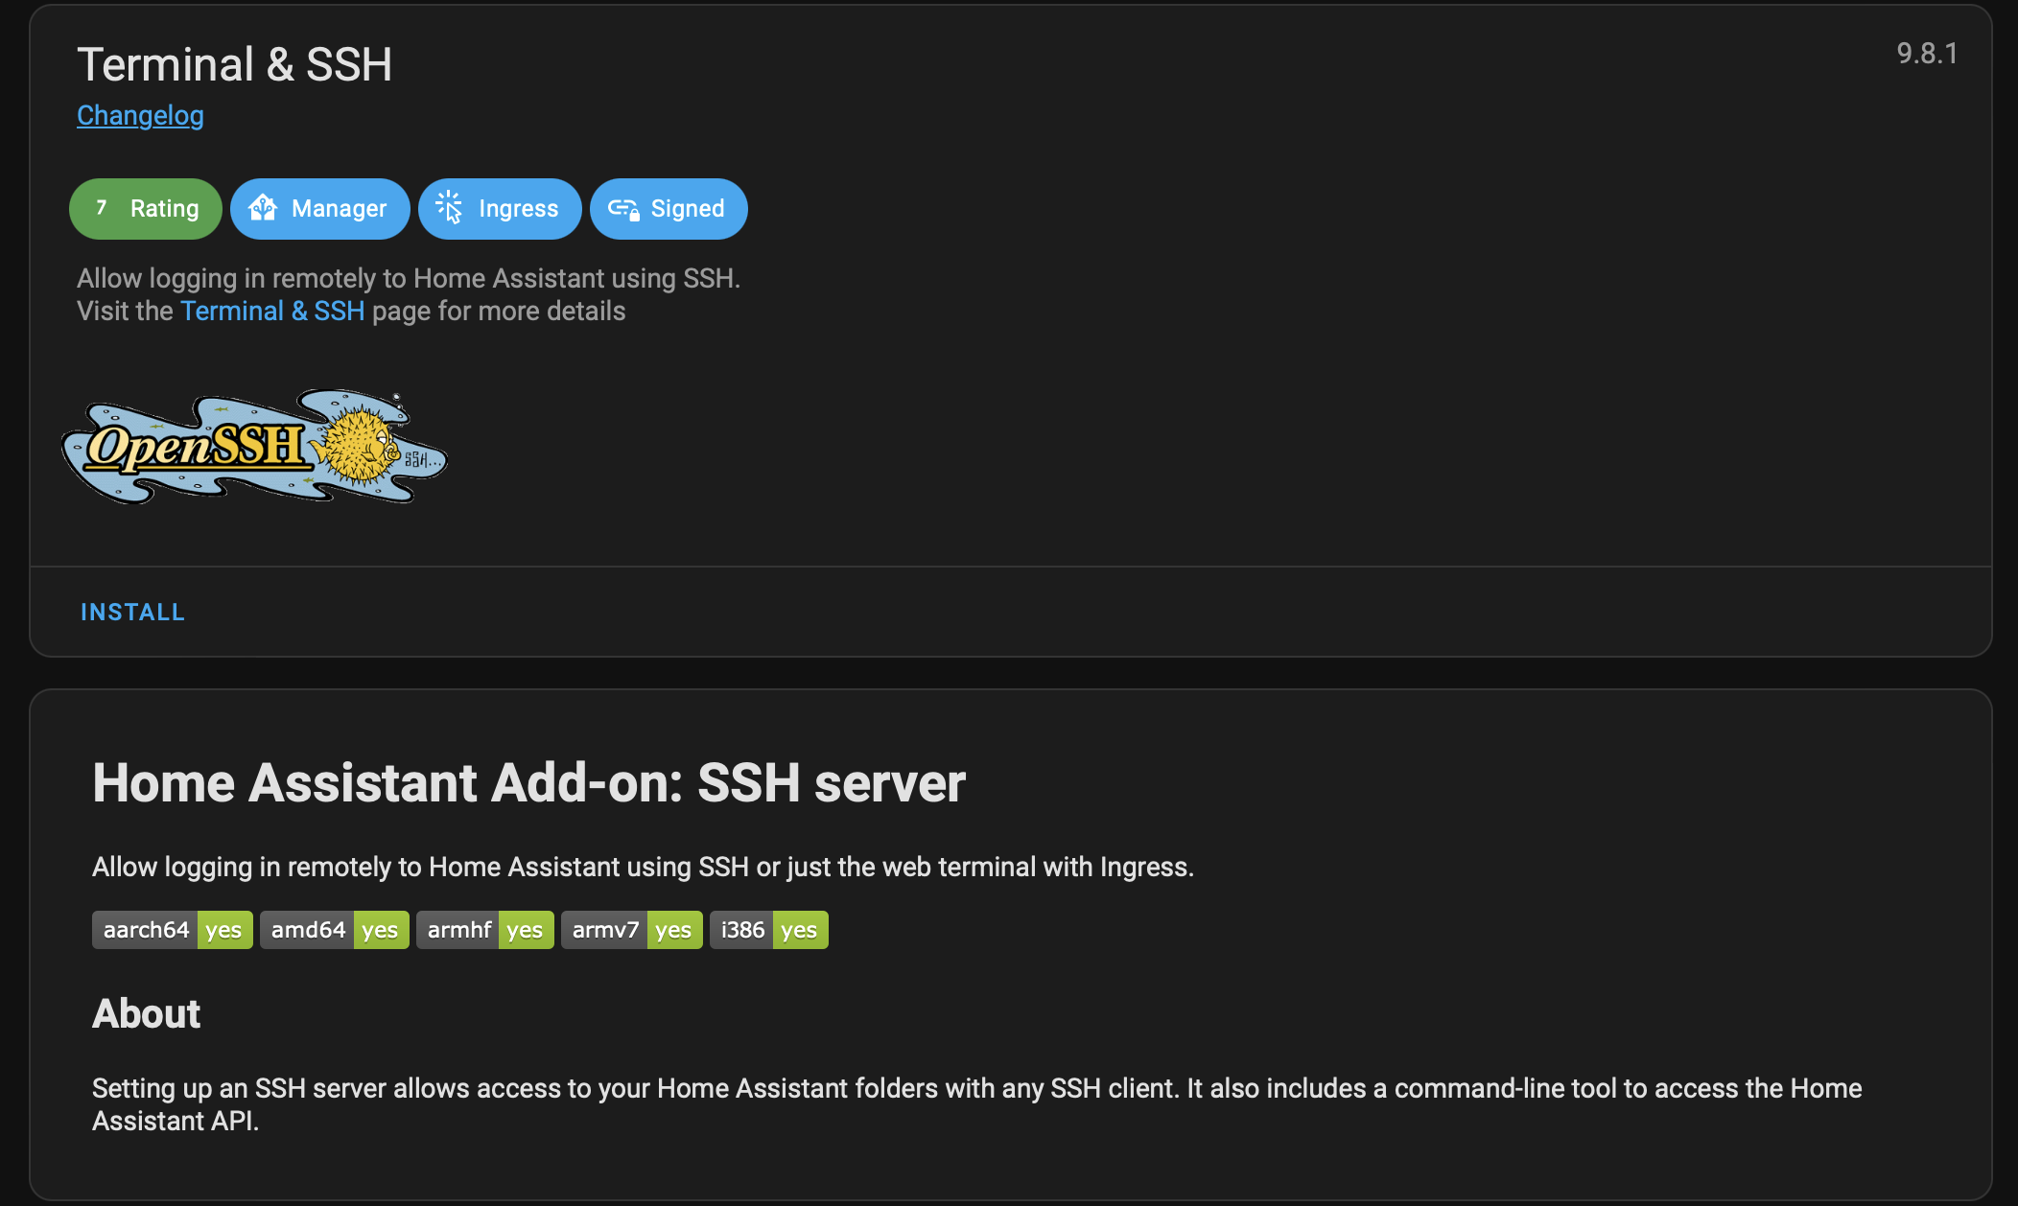
Task: Click the Rating chip label
Action: (164, 209)
